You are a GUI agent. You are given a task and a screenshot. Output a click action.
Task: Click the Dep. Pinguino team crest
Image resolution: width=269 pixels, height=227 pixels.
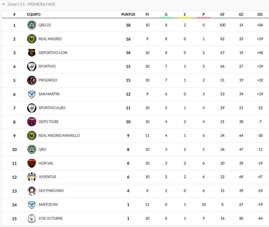click(x=32, y=191)
